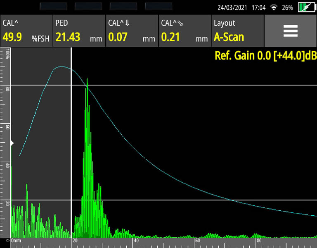Open the hamburger main menu
The height and width of the screenshot is (248, 317).
[290, 31]
